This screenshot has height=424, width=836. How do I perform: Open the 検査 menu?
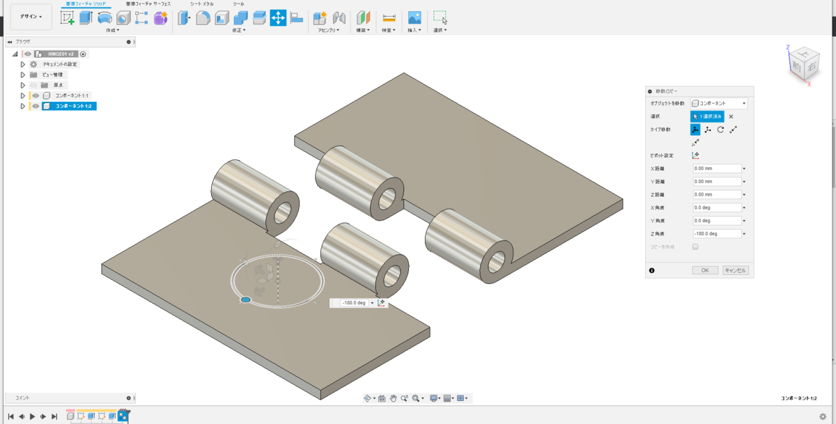389,31
